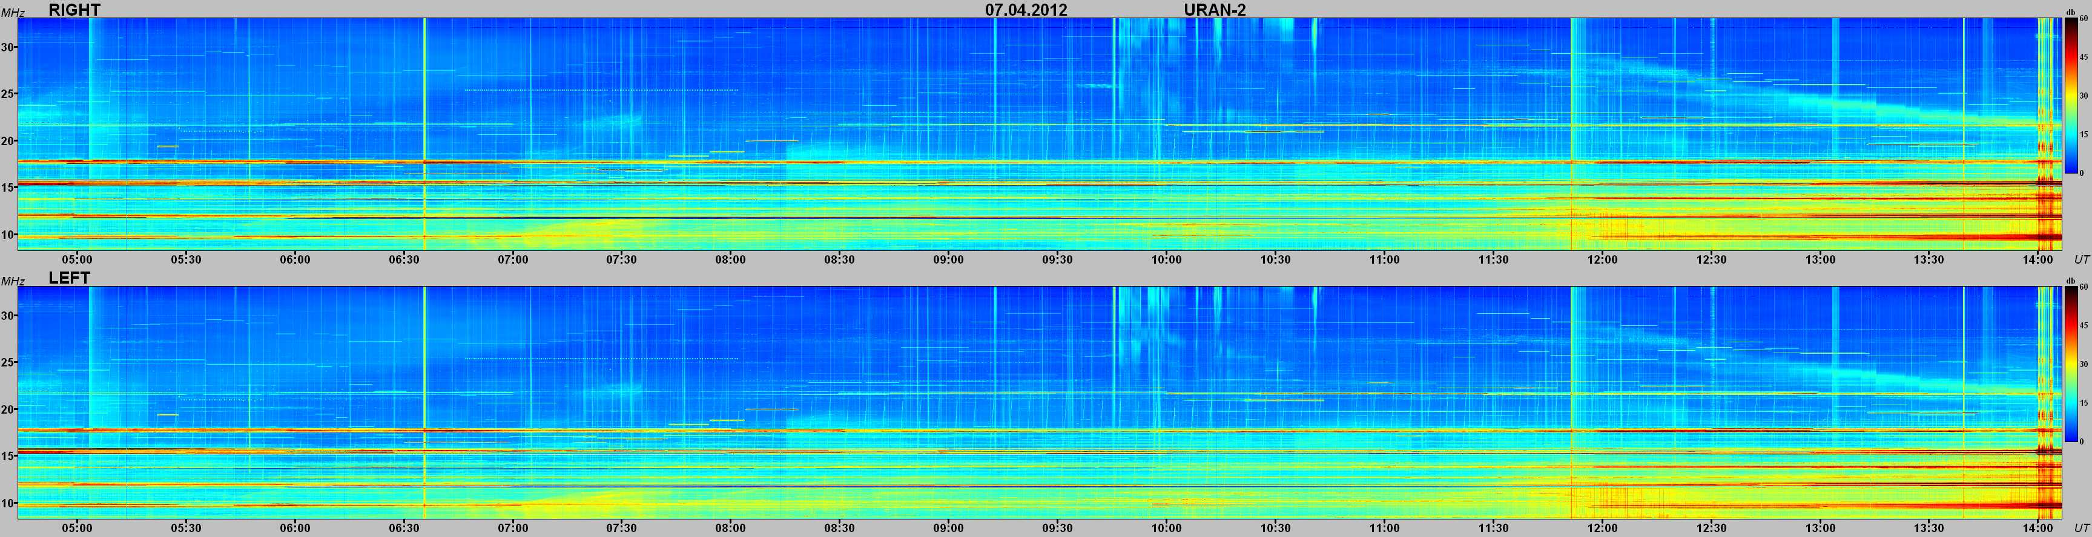Click the UT label of the LEFT panel
The image size is (2092, 537).
point(2080,528)
